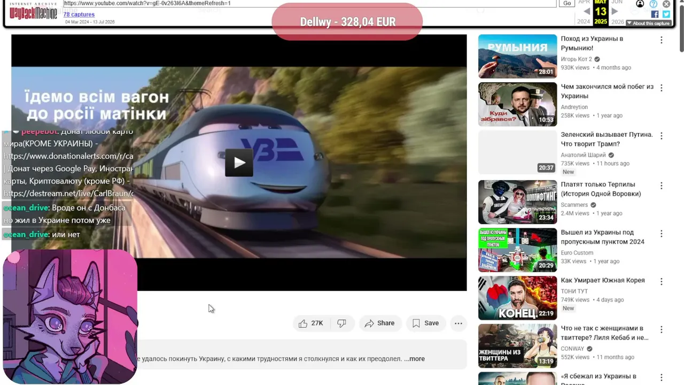
Task: Open options for 'Что не так с женщинами'
Action: tap(662, 330)
